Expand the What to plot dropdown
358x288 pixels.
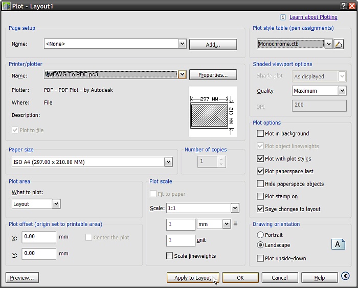pos(56,204)
